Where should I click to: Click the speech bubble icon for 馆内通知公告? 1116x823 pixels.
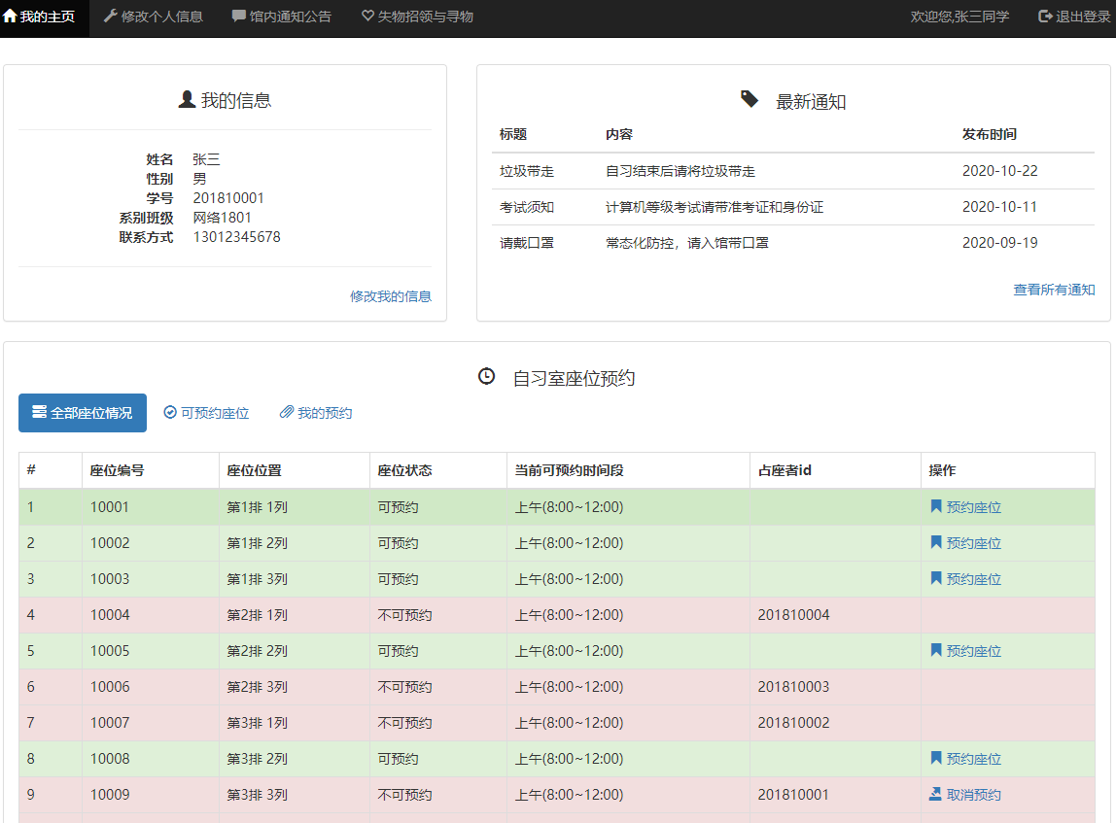coord(238,16)
